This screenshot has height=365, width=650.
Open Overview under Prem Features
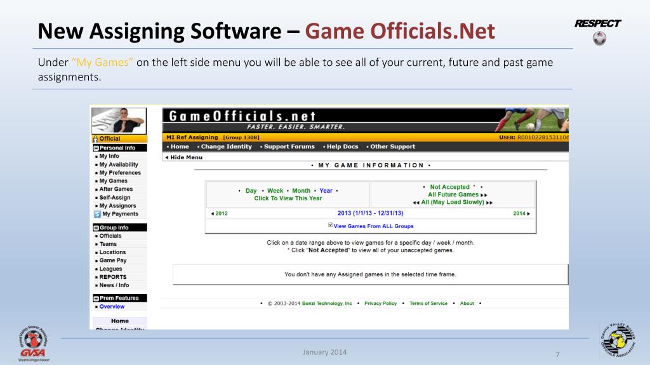[x=112, y=307]
